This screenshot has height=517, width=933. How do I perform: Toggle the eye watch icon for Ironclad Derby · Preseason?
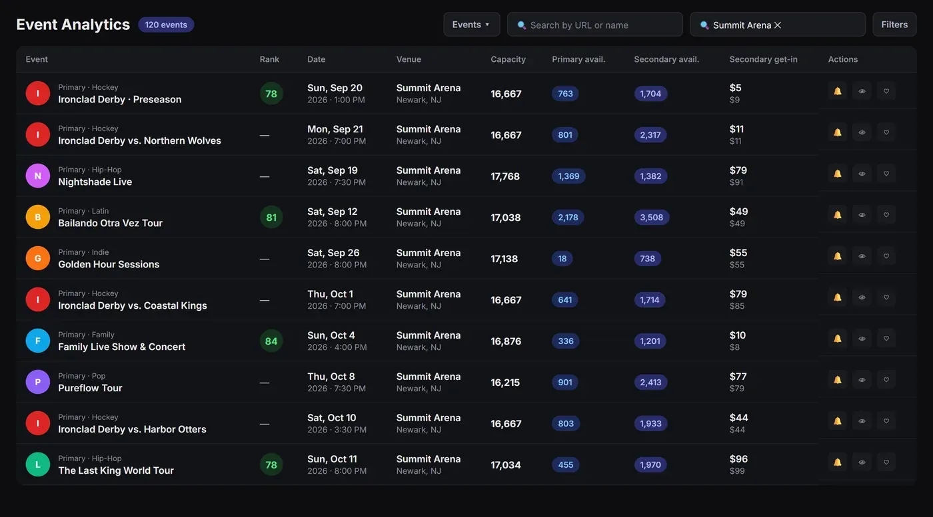coord(862,91)
